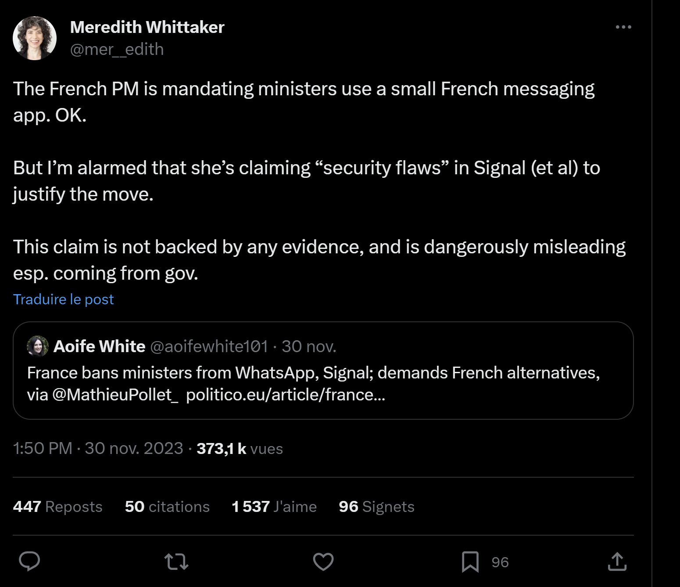Screen dimensions: 680x587
Task: Open the quoted post from Aoife White
Action: tap(323, 371)
